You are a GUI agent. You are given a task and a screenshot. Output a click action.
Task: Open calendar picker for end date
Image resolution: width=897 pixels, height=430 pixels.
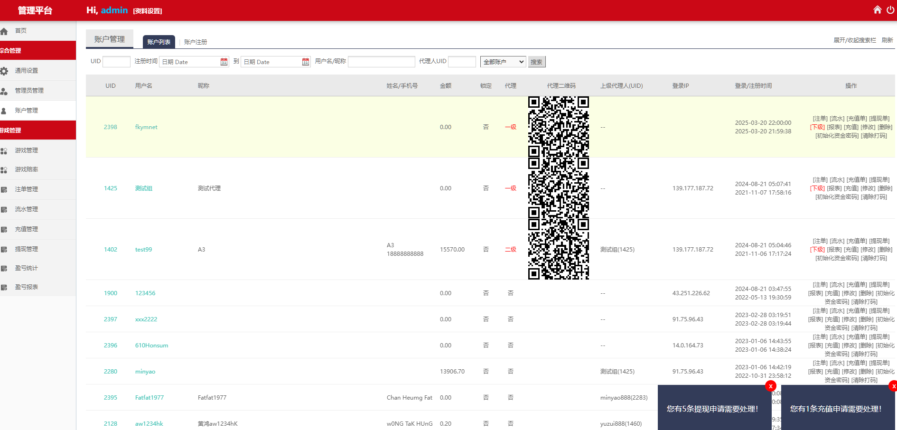(306, 62)
